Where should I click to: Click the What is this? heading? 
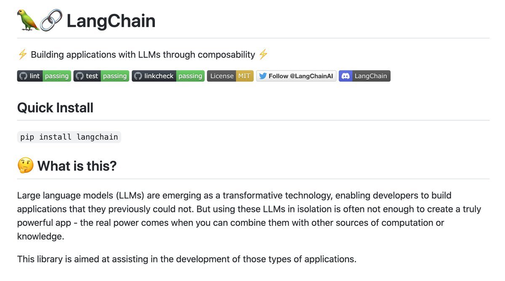click(77, 166)
